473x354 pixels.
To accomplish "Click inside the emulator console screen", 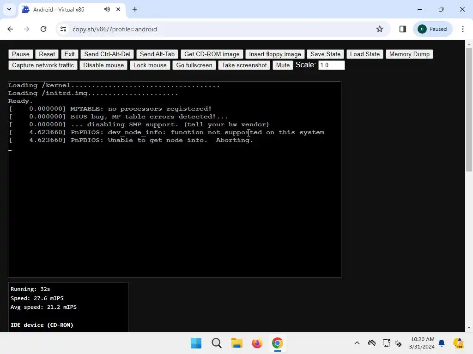I will (174, 179).
